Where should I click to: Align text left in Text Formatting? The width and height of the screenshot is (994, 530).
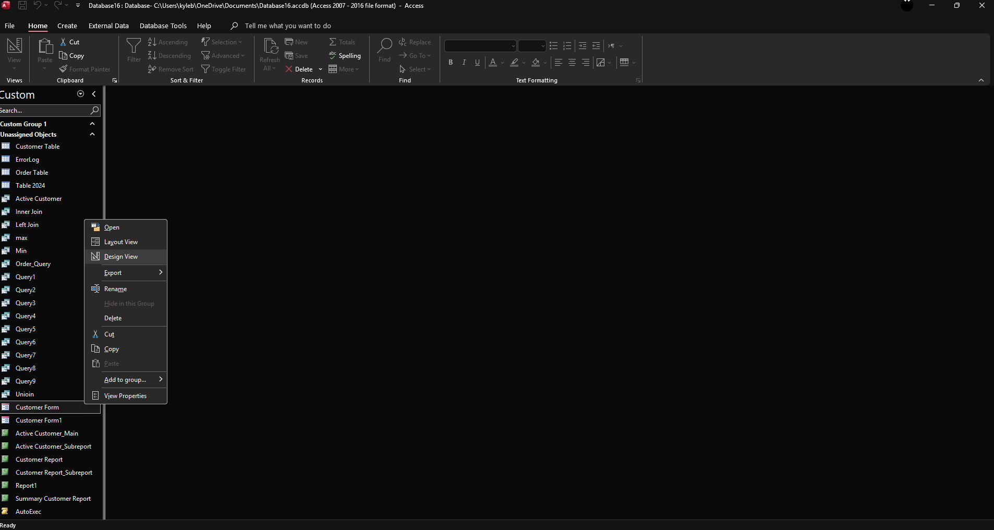[x=559, y=63]
